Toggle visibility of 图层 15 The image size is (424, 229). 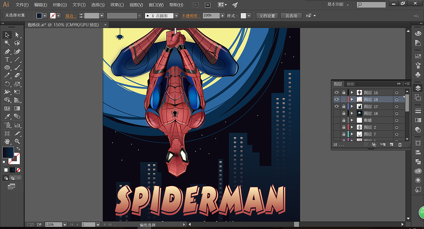click(336, 92)
